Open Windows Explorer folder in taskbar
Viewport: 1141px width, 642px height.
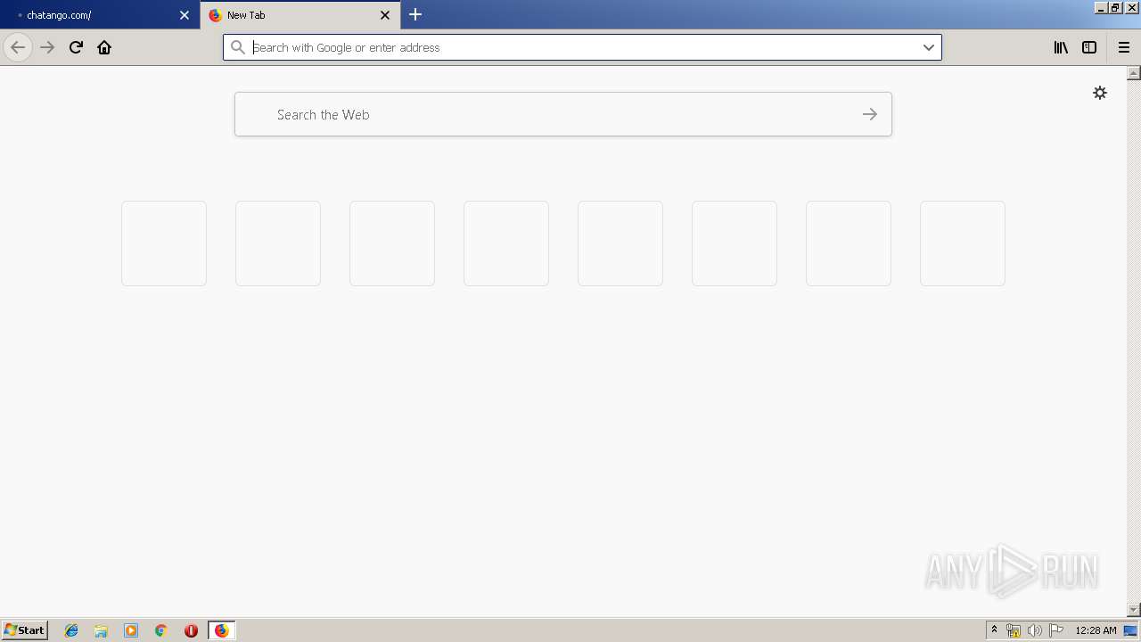(x=101, y=630)
